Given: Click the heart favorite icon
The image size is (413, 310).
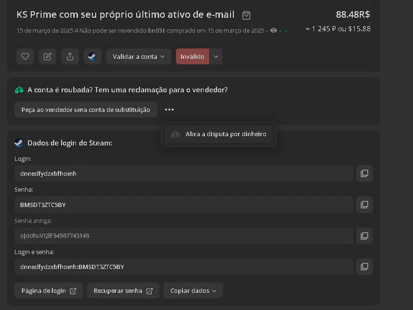Looking at the screenshot, I should [25, 56].
